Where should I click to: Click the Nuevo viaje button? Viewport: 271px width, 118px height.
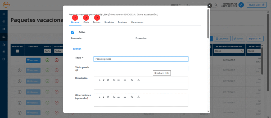point(256,5)
